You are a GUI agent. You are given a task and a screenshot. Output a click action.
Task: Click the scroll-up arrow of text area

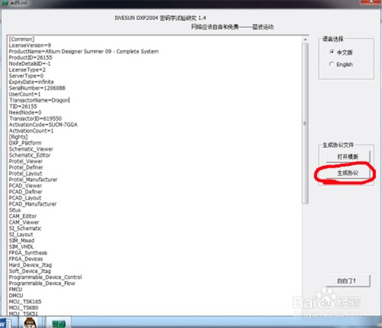(x=305, y=40)
